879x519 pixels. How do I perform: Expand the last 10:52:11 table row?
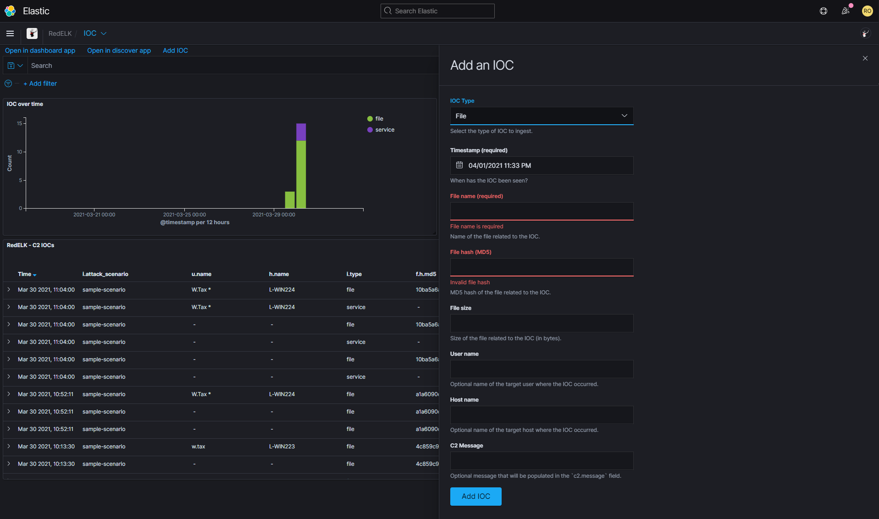(x=9, y=429)
